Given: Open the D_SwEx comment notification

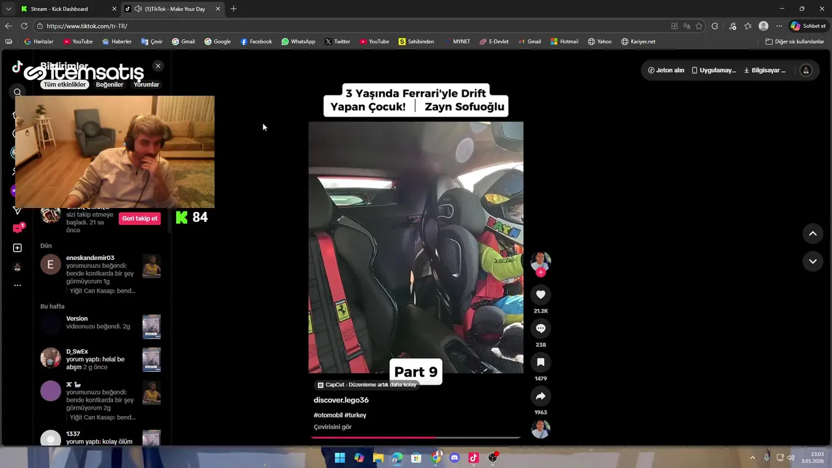Looking at the screenshot, I should [101, 359].
